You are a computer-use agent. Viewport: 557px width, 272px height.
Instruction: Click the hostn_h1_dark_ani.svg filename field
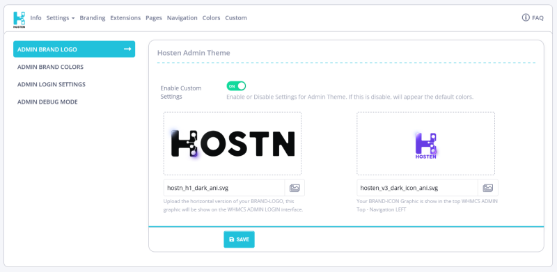[224, 188]
